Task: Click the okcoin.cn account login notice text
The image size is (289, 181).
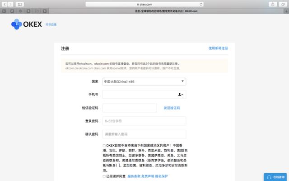Action: pos(122,64)
